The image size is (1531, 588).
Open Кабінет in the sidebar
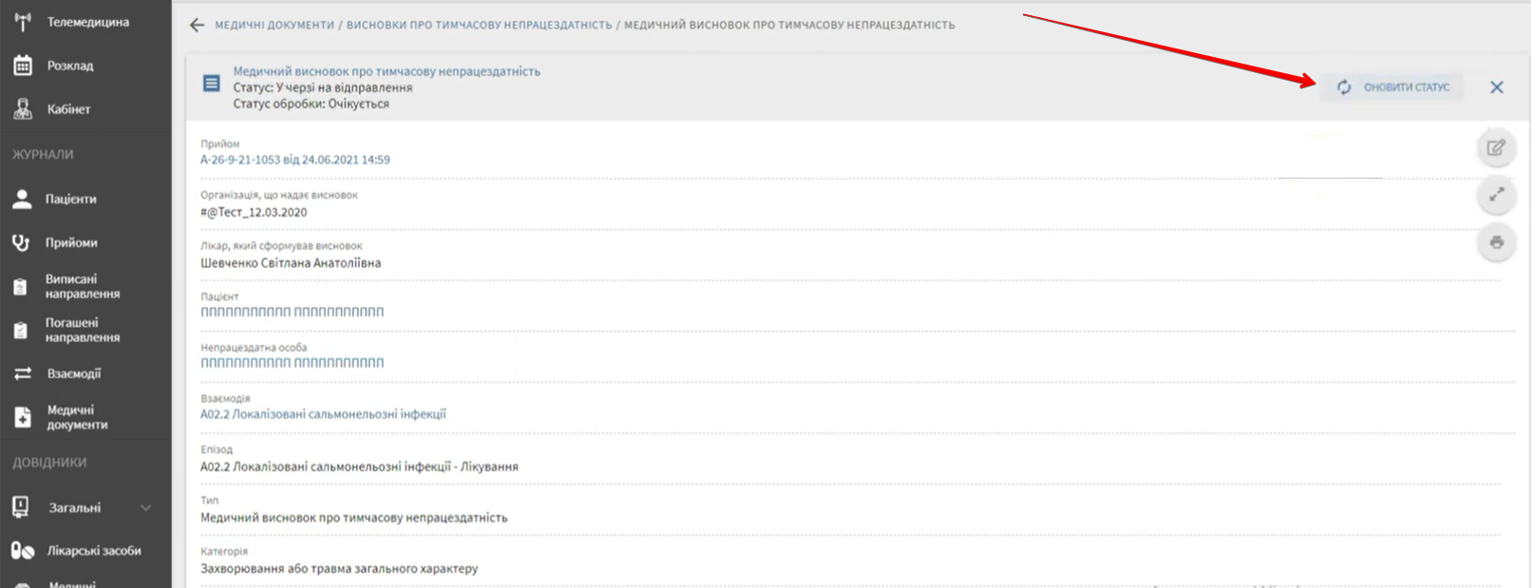tap(68, 109)
